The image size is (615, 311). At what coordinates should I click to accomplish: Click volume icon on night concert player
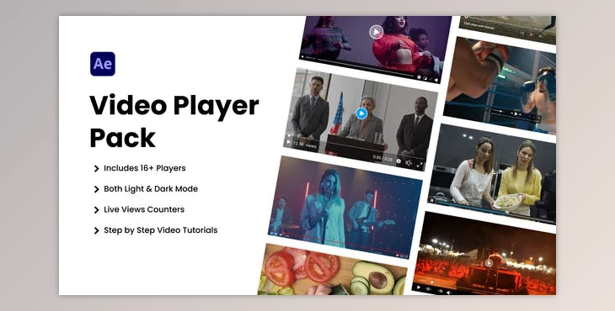coord(448,293)
